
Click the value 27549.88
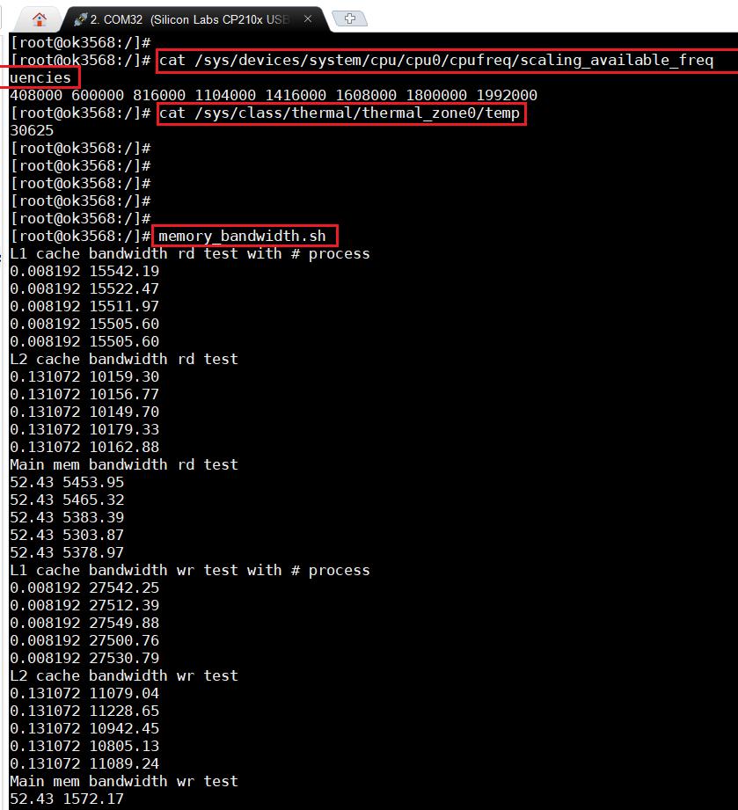click(124, 623)
